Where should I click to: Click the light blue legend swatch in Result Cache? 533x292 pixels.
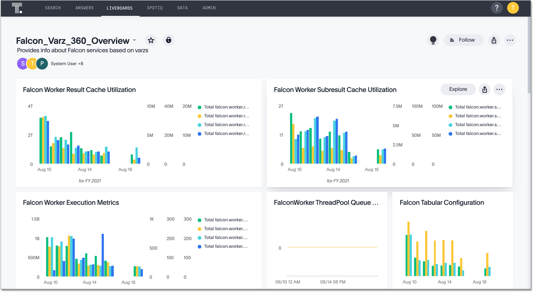click(200, 125)
